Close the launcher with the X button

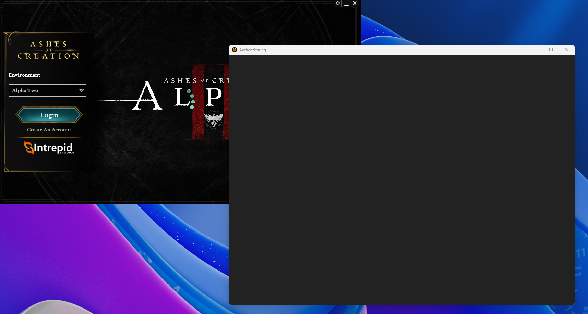click(355, 3)
